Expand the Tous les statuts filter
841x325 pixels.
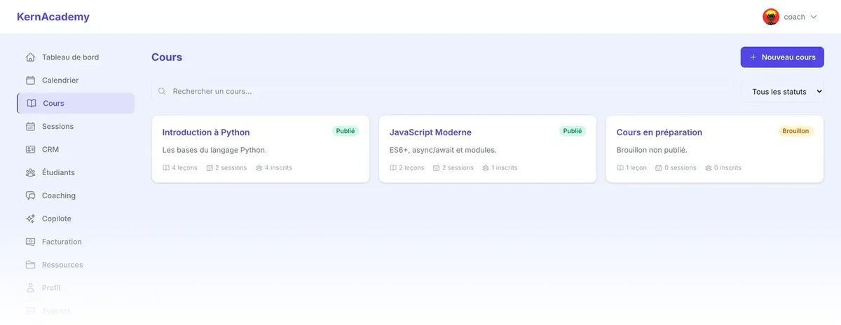[x=784, y=92]
